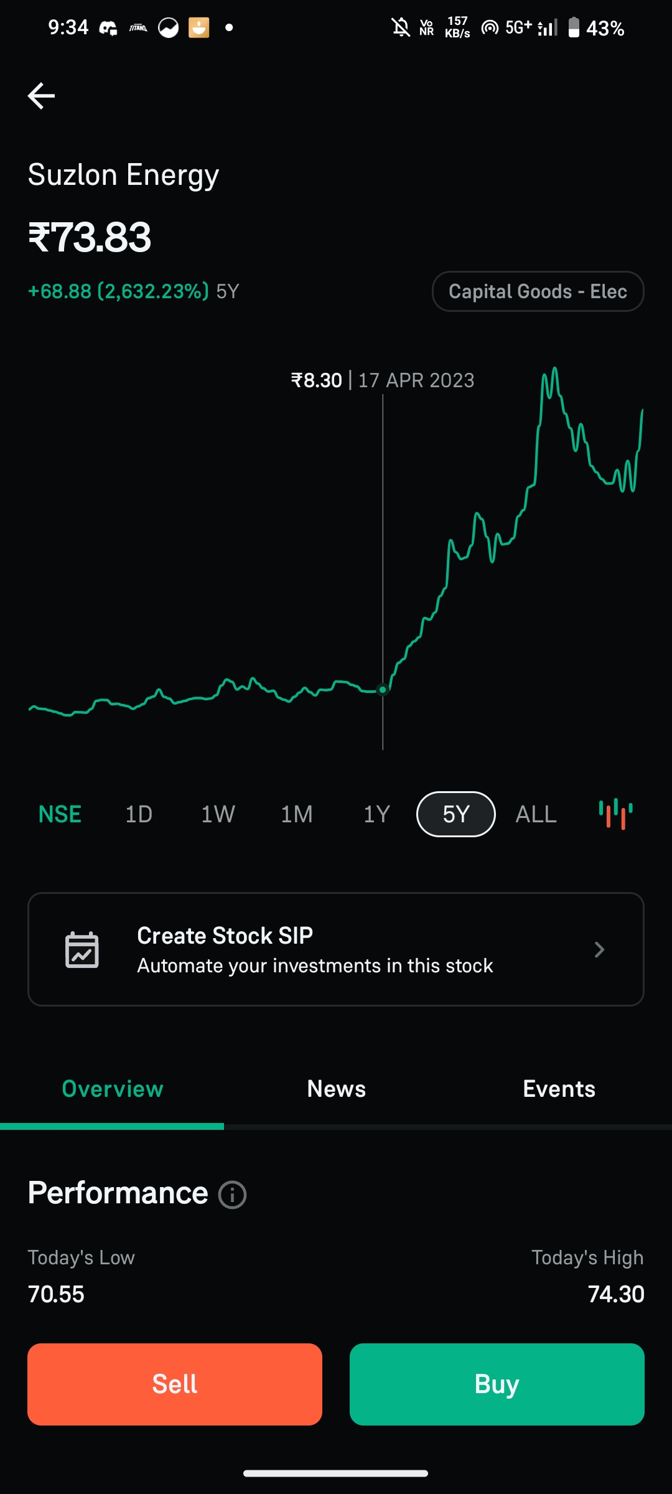Tap the hotspot status icon
Viewport: 672px width, 1494px height.
(490, 28)
